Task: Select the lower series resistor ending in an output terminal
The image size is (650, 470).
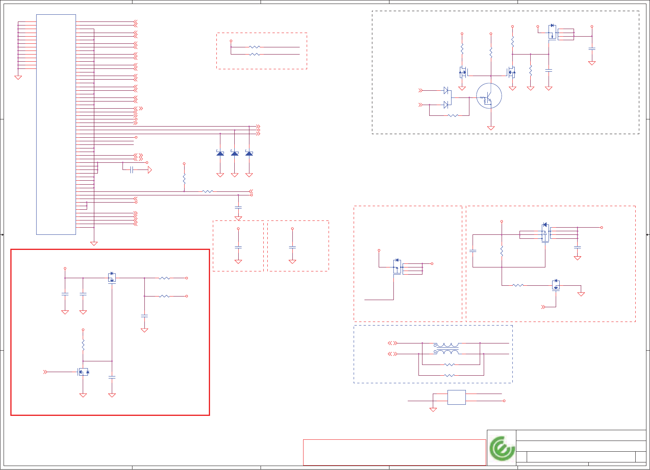Action: click(x=164, y=296)
